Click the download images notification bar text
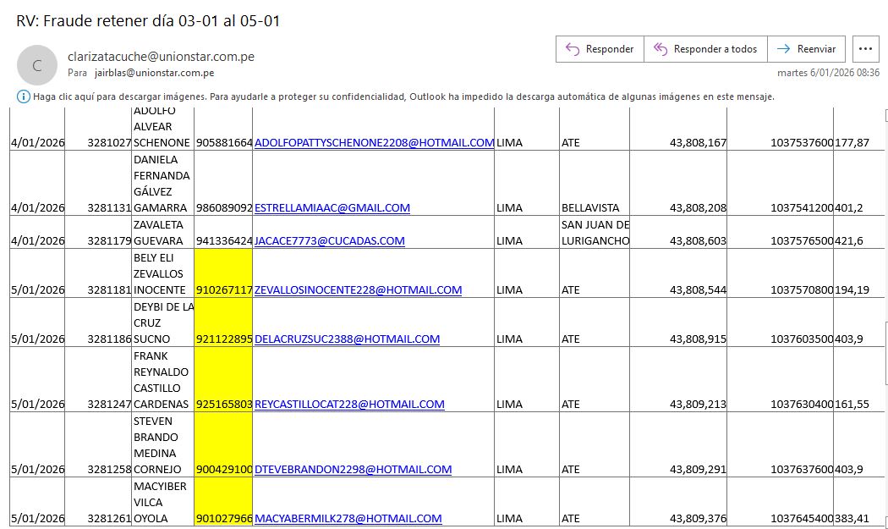The height and width of the screenshot is (529, 888). coord(403,96)
